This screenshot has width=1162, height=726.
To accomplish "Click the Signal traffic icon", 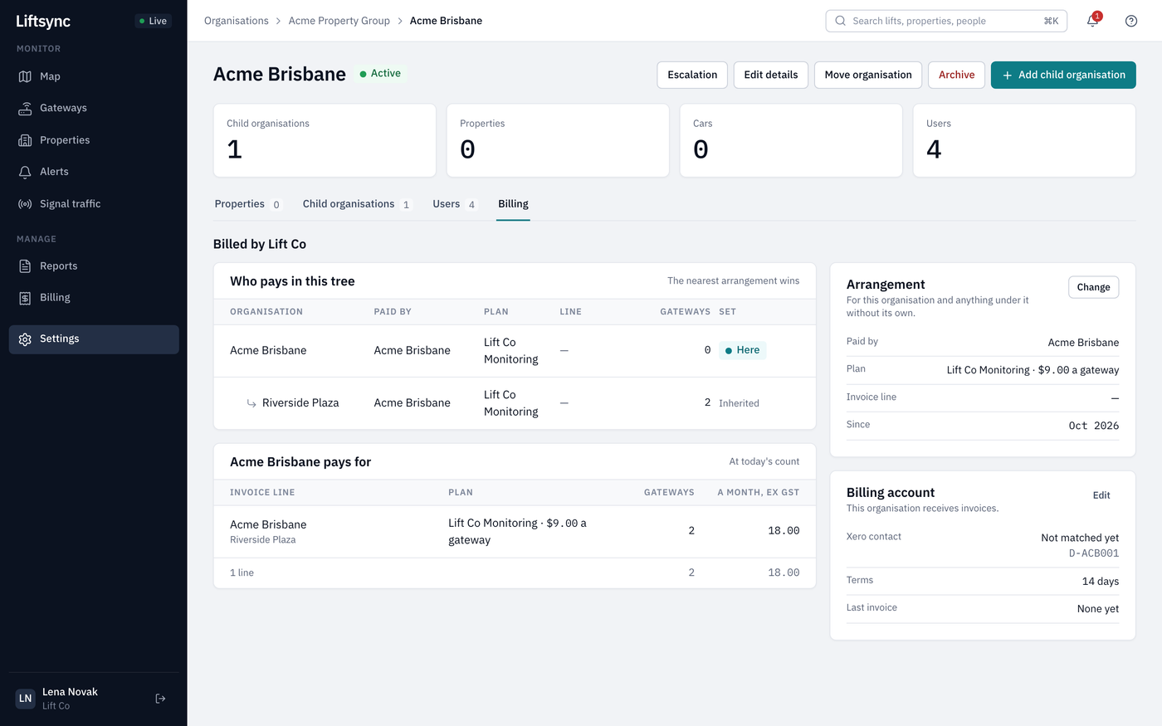I will [25, 204].
